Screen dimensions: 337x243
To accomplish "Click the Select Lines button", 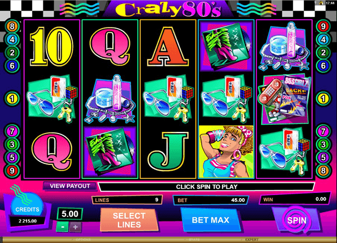I will [x=129, y=220].
